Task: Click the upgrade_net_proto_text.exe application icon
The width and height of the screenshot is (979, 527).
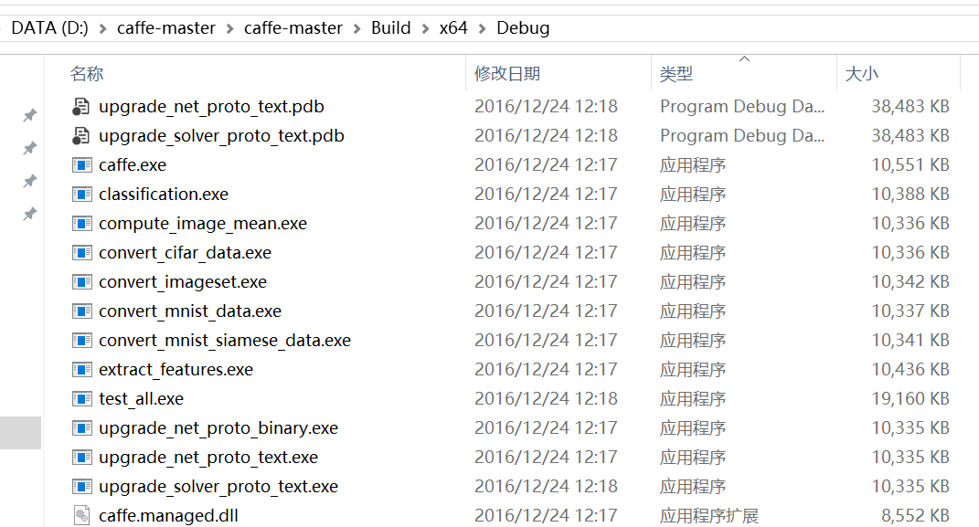Action: 81,458
